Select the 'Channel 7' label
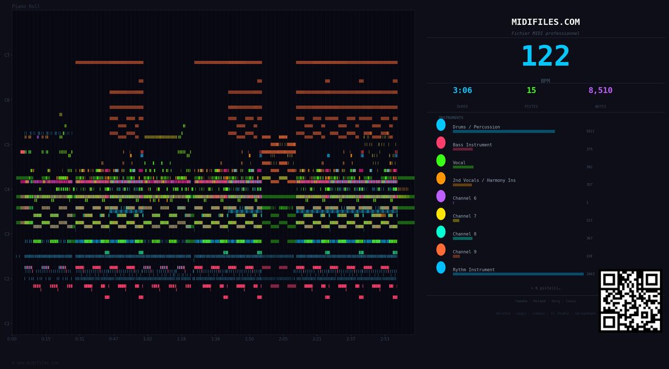 (x=465, y=216)
